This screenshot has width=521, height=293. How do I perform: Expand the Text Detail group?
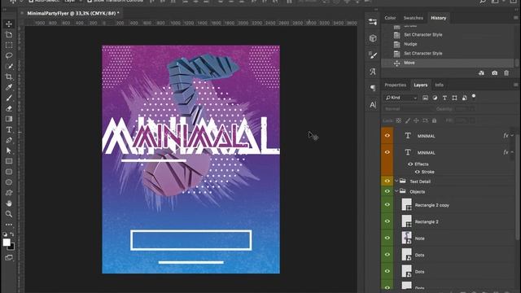(x=396, y=181)
